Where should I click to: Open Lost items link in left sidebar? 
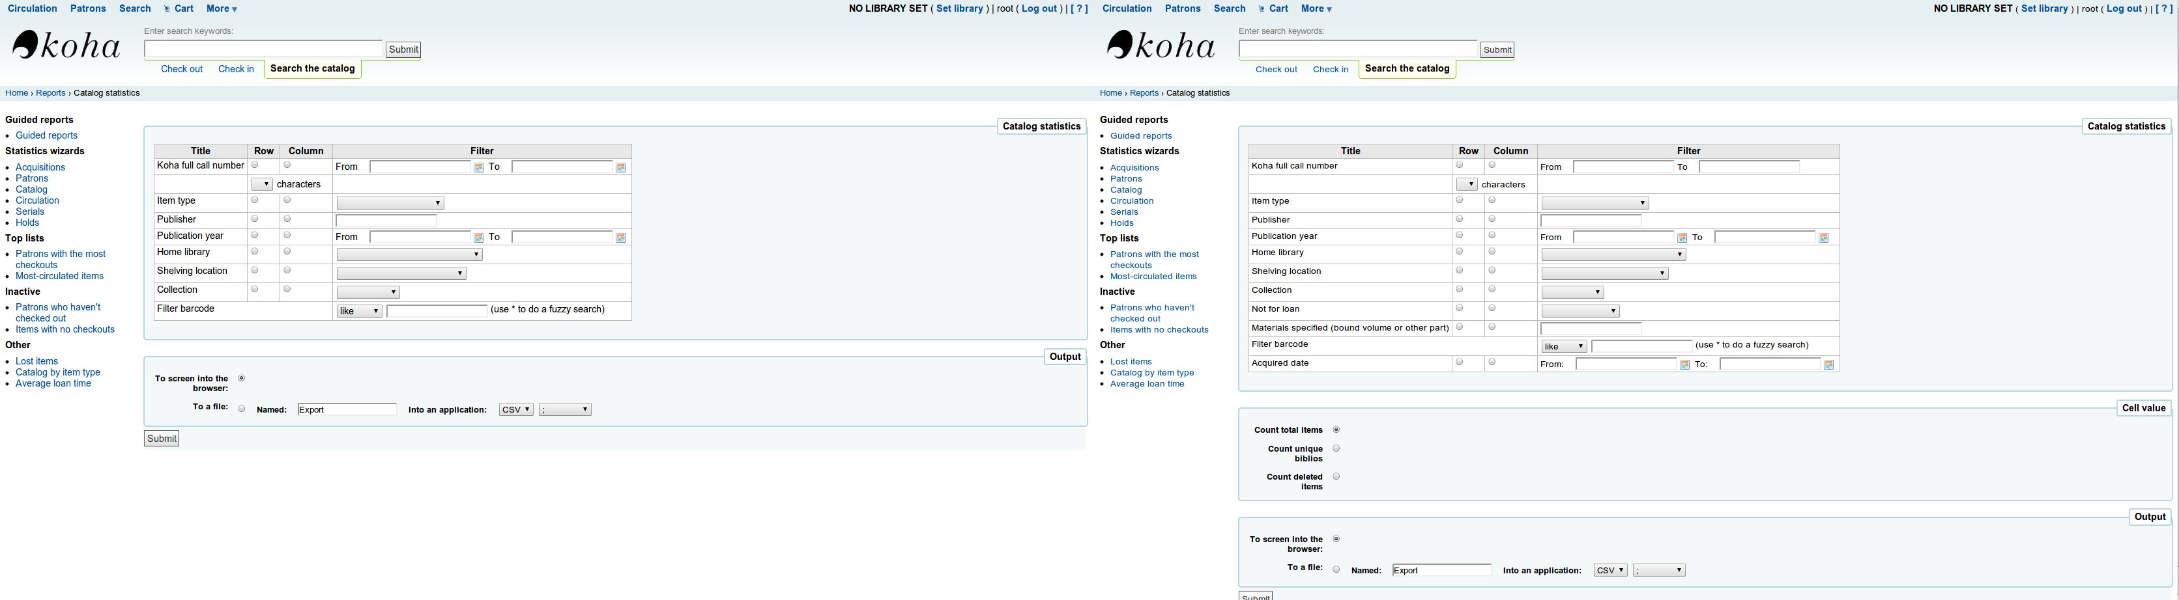tap(36, 361)
